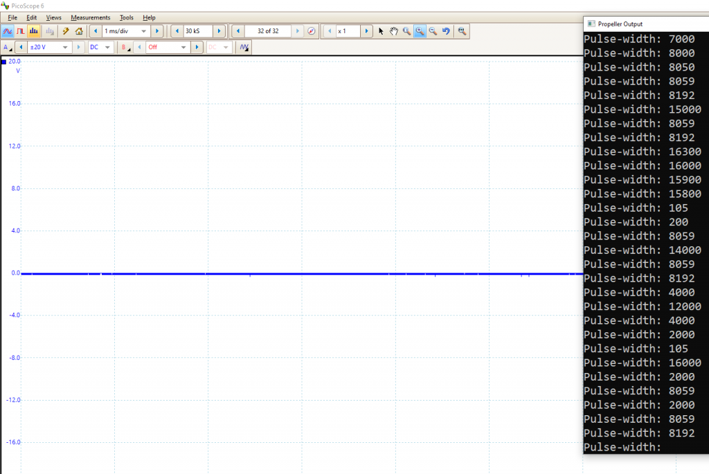
Task: Choose the zoom-out magnifier tool
Action: point(433,31)
